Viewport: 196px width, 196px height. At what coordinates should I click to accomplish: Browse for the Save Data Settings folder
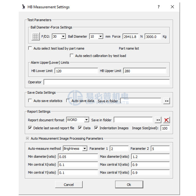click(167, 101)
